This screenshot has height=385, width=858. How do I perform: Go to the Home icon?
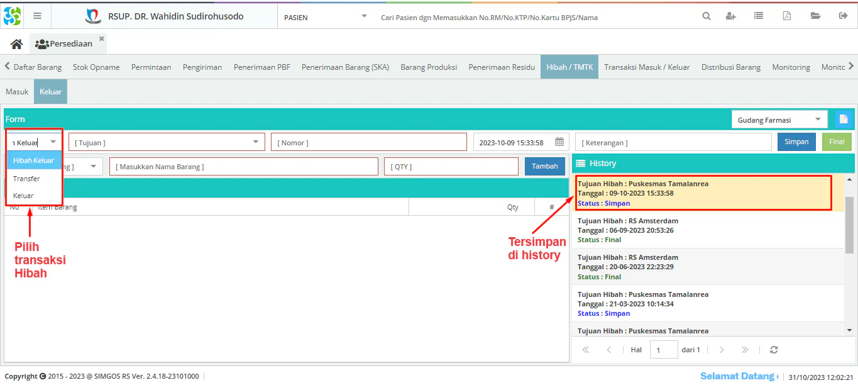(x=17, y=44)
